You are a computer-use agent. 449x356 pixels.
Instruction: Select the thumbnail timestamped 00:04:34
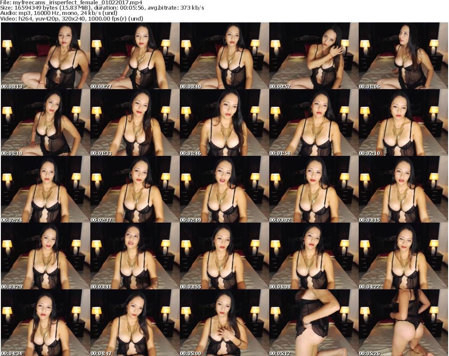45,323
